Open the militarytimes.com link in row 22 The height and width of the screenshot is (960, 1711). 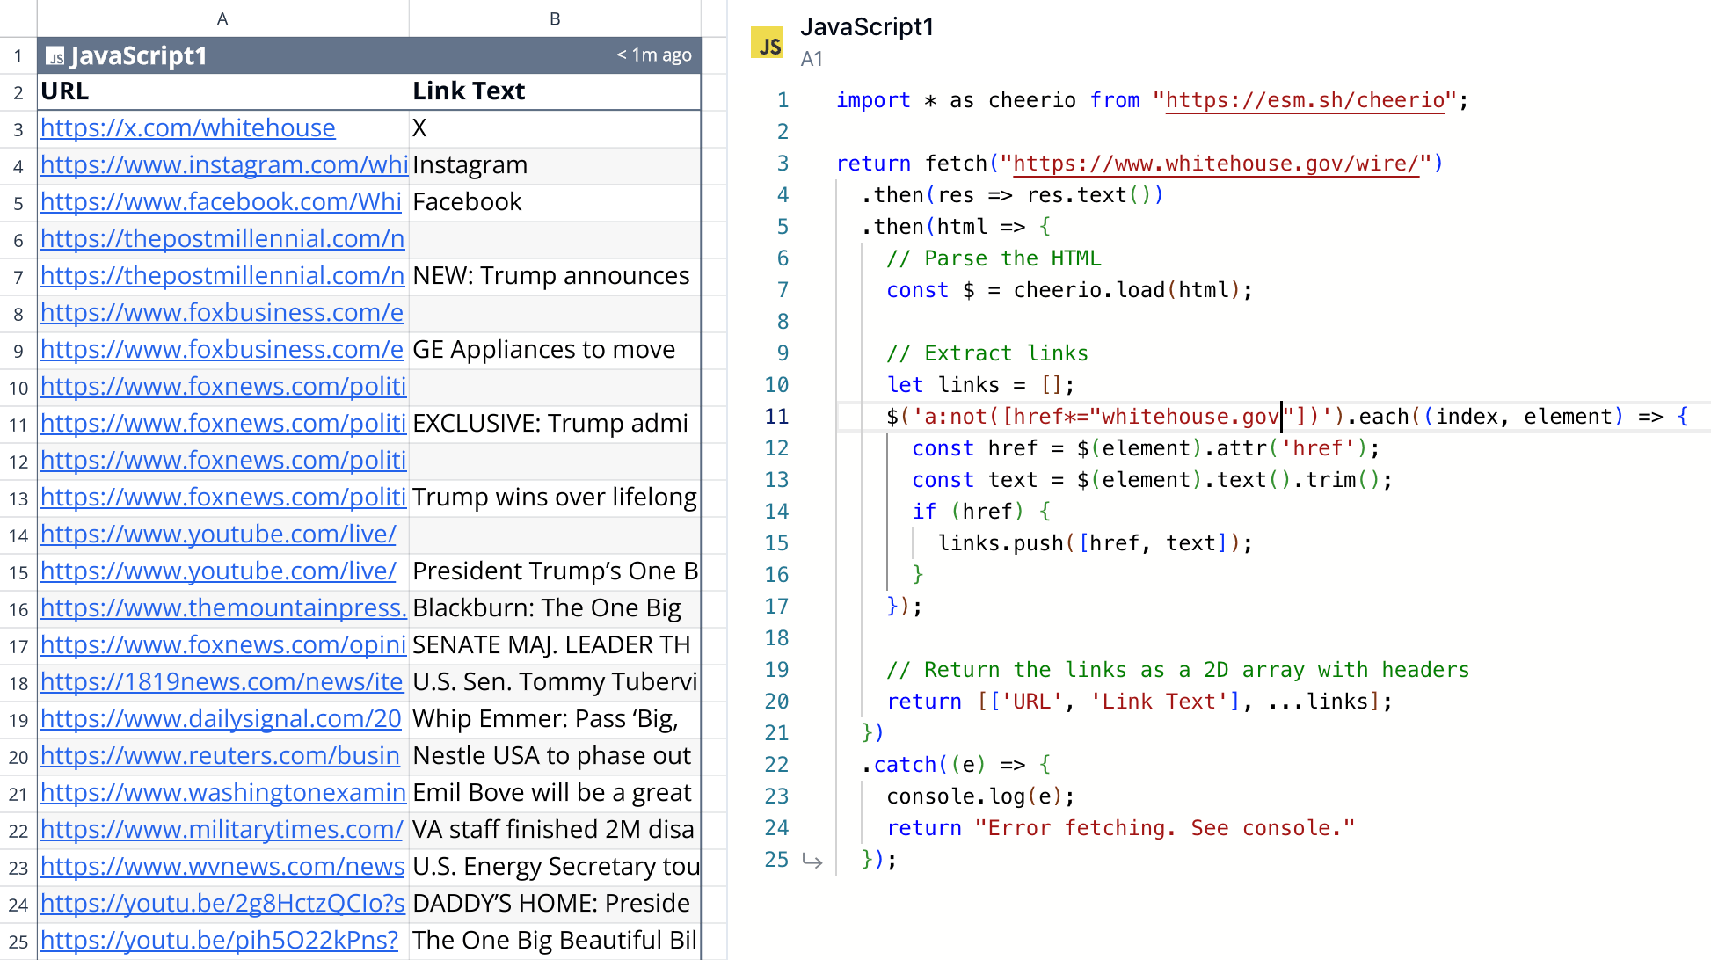coord(222,830)
